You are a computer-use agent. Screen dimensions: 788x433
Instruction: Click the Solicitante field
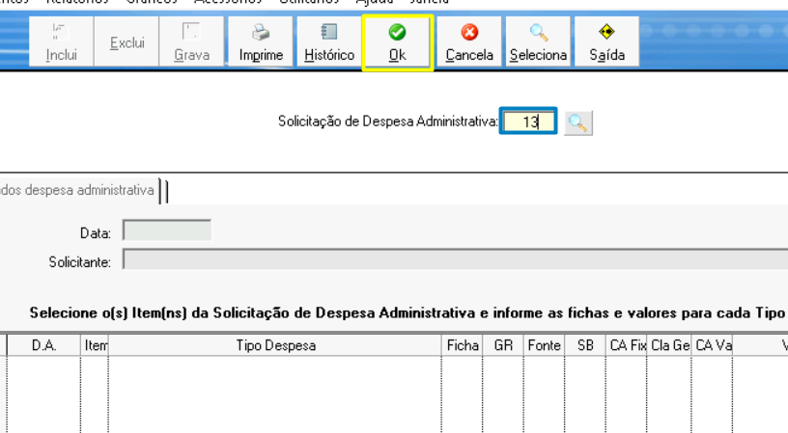click(454, 261)
